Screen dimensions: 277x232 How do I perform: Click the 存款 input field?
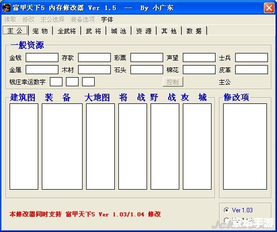(x=94, y=57)
